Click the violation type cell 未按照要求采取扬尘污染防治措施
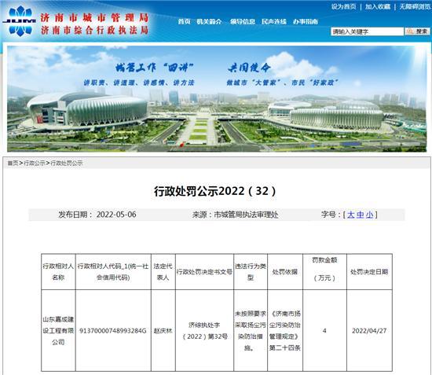432x375 pixels. 250,331
